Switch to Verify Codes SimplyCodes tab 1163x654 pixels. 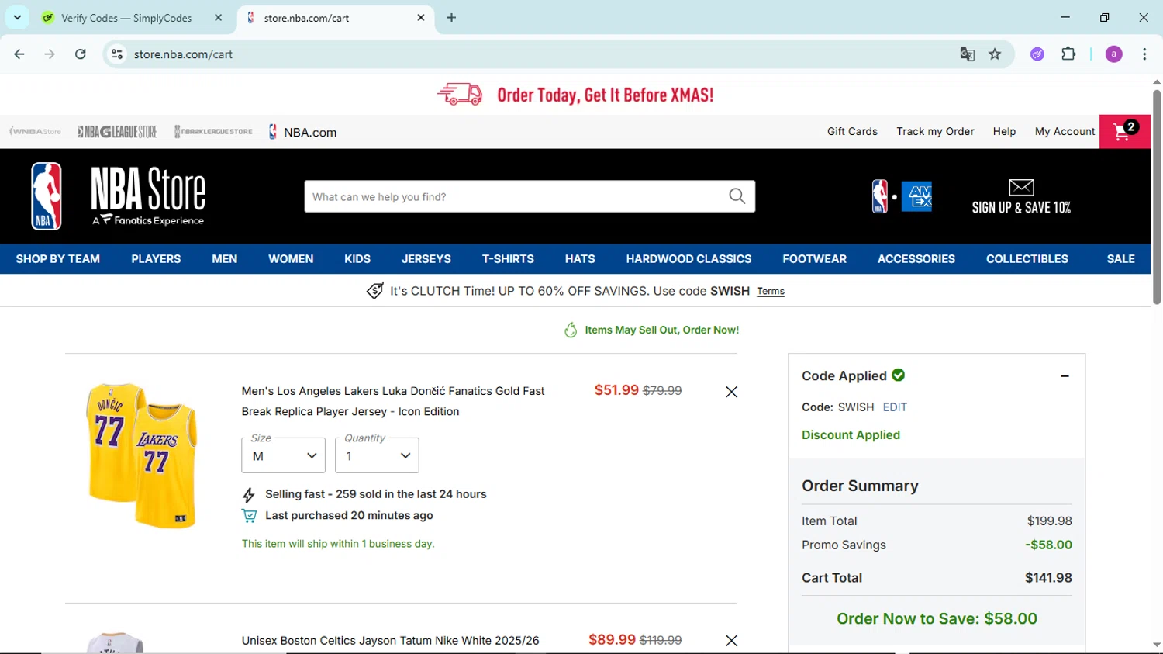(x=128, y=17)
